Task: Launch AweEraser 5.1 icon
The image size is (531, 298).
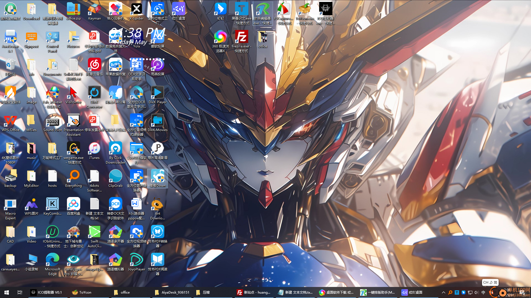Action: [x=11, y=41]
